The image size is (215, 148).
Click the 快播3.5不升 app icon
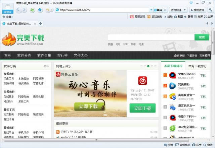coord(172,118)
